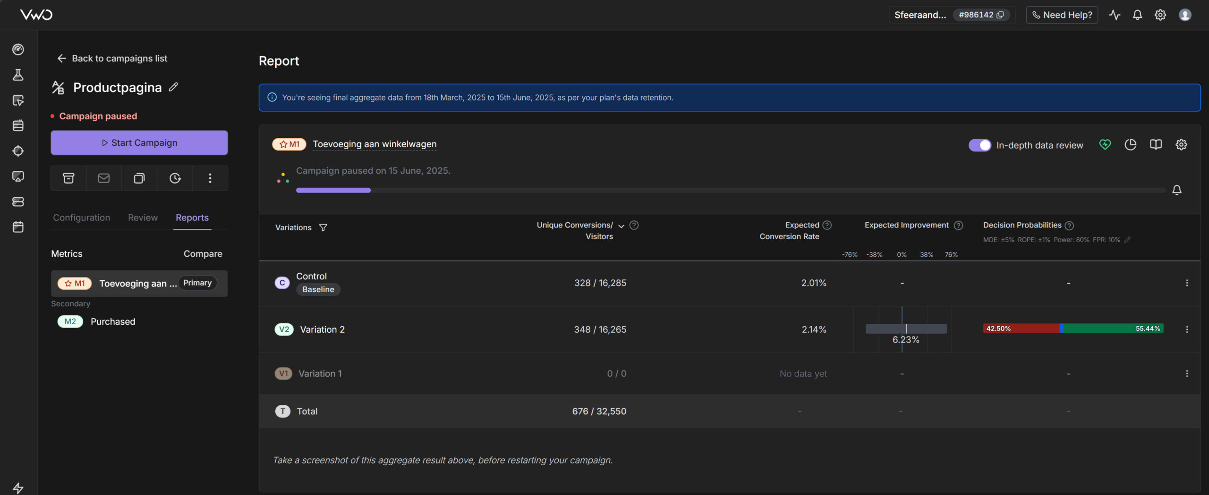Click the notification bell in top bar

tap(1137, 15)
